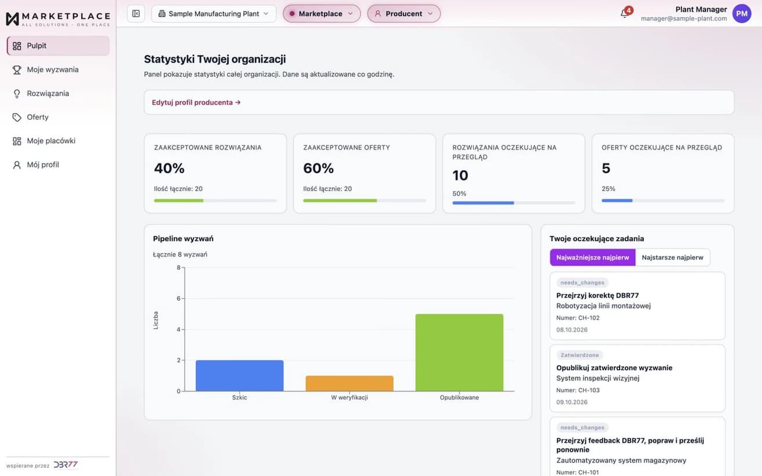Click Edytuj profil producenta link
The image size is (762, 476).
coord(196,102)
